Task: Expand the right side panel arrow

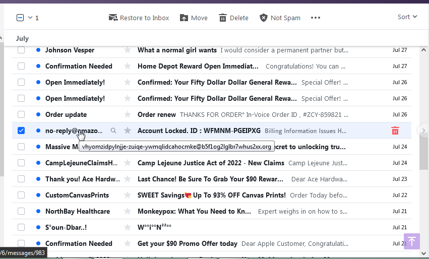Action: point(423,131)
